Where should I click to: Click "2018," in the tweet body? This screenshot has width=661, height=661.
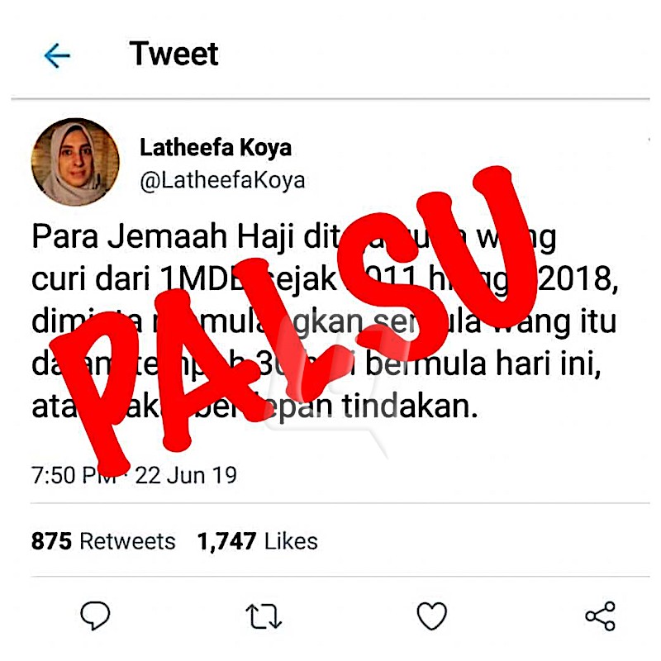coord(578,279)
